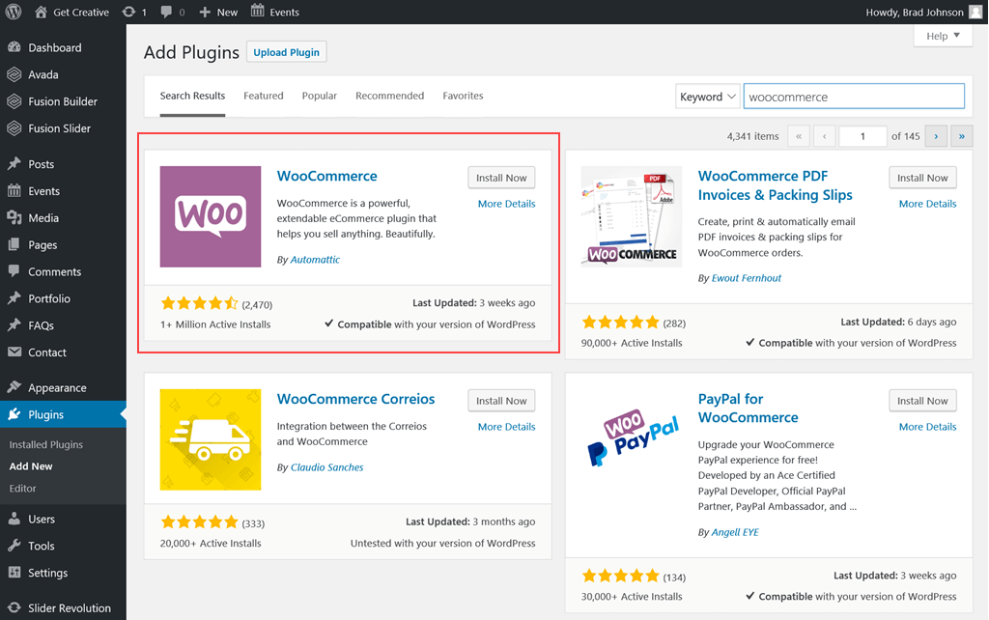This screenshot has height=620, width=989.
Task: Open Get Creative site home icon
Action: click(x=41, y=12)
